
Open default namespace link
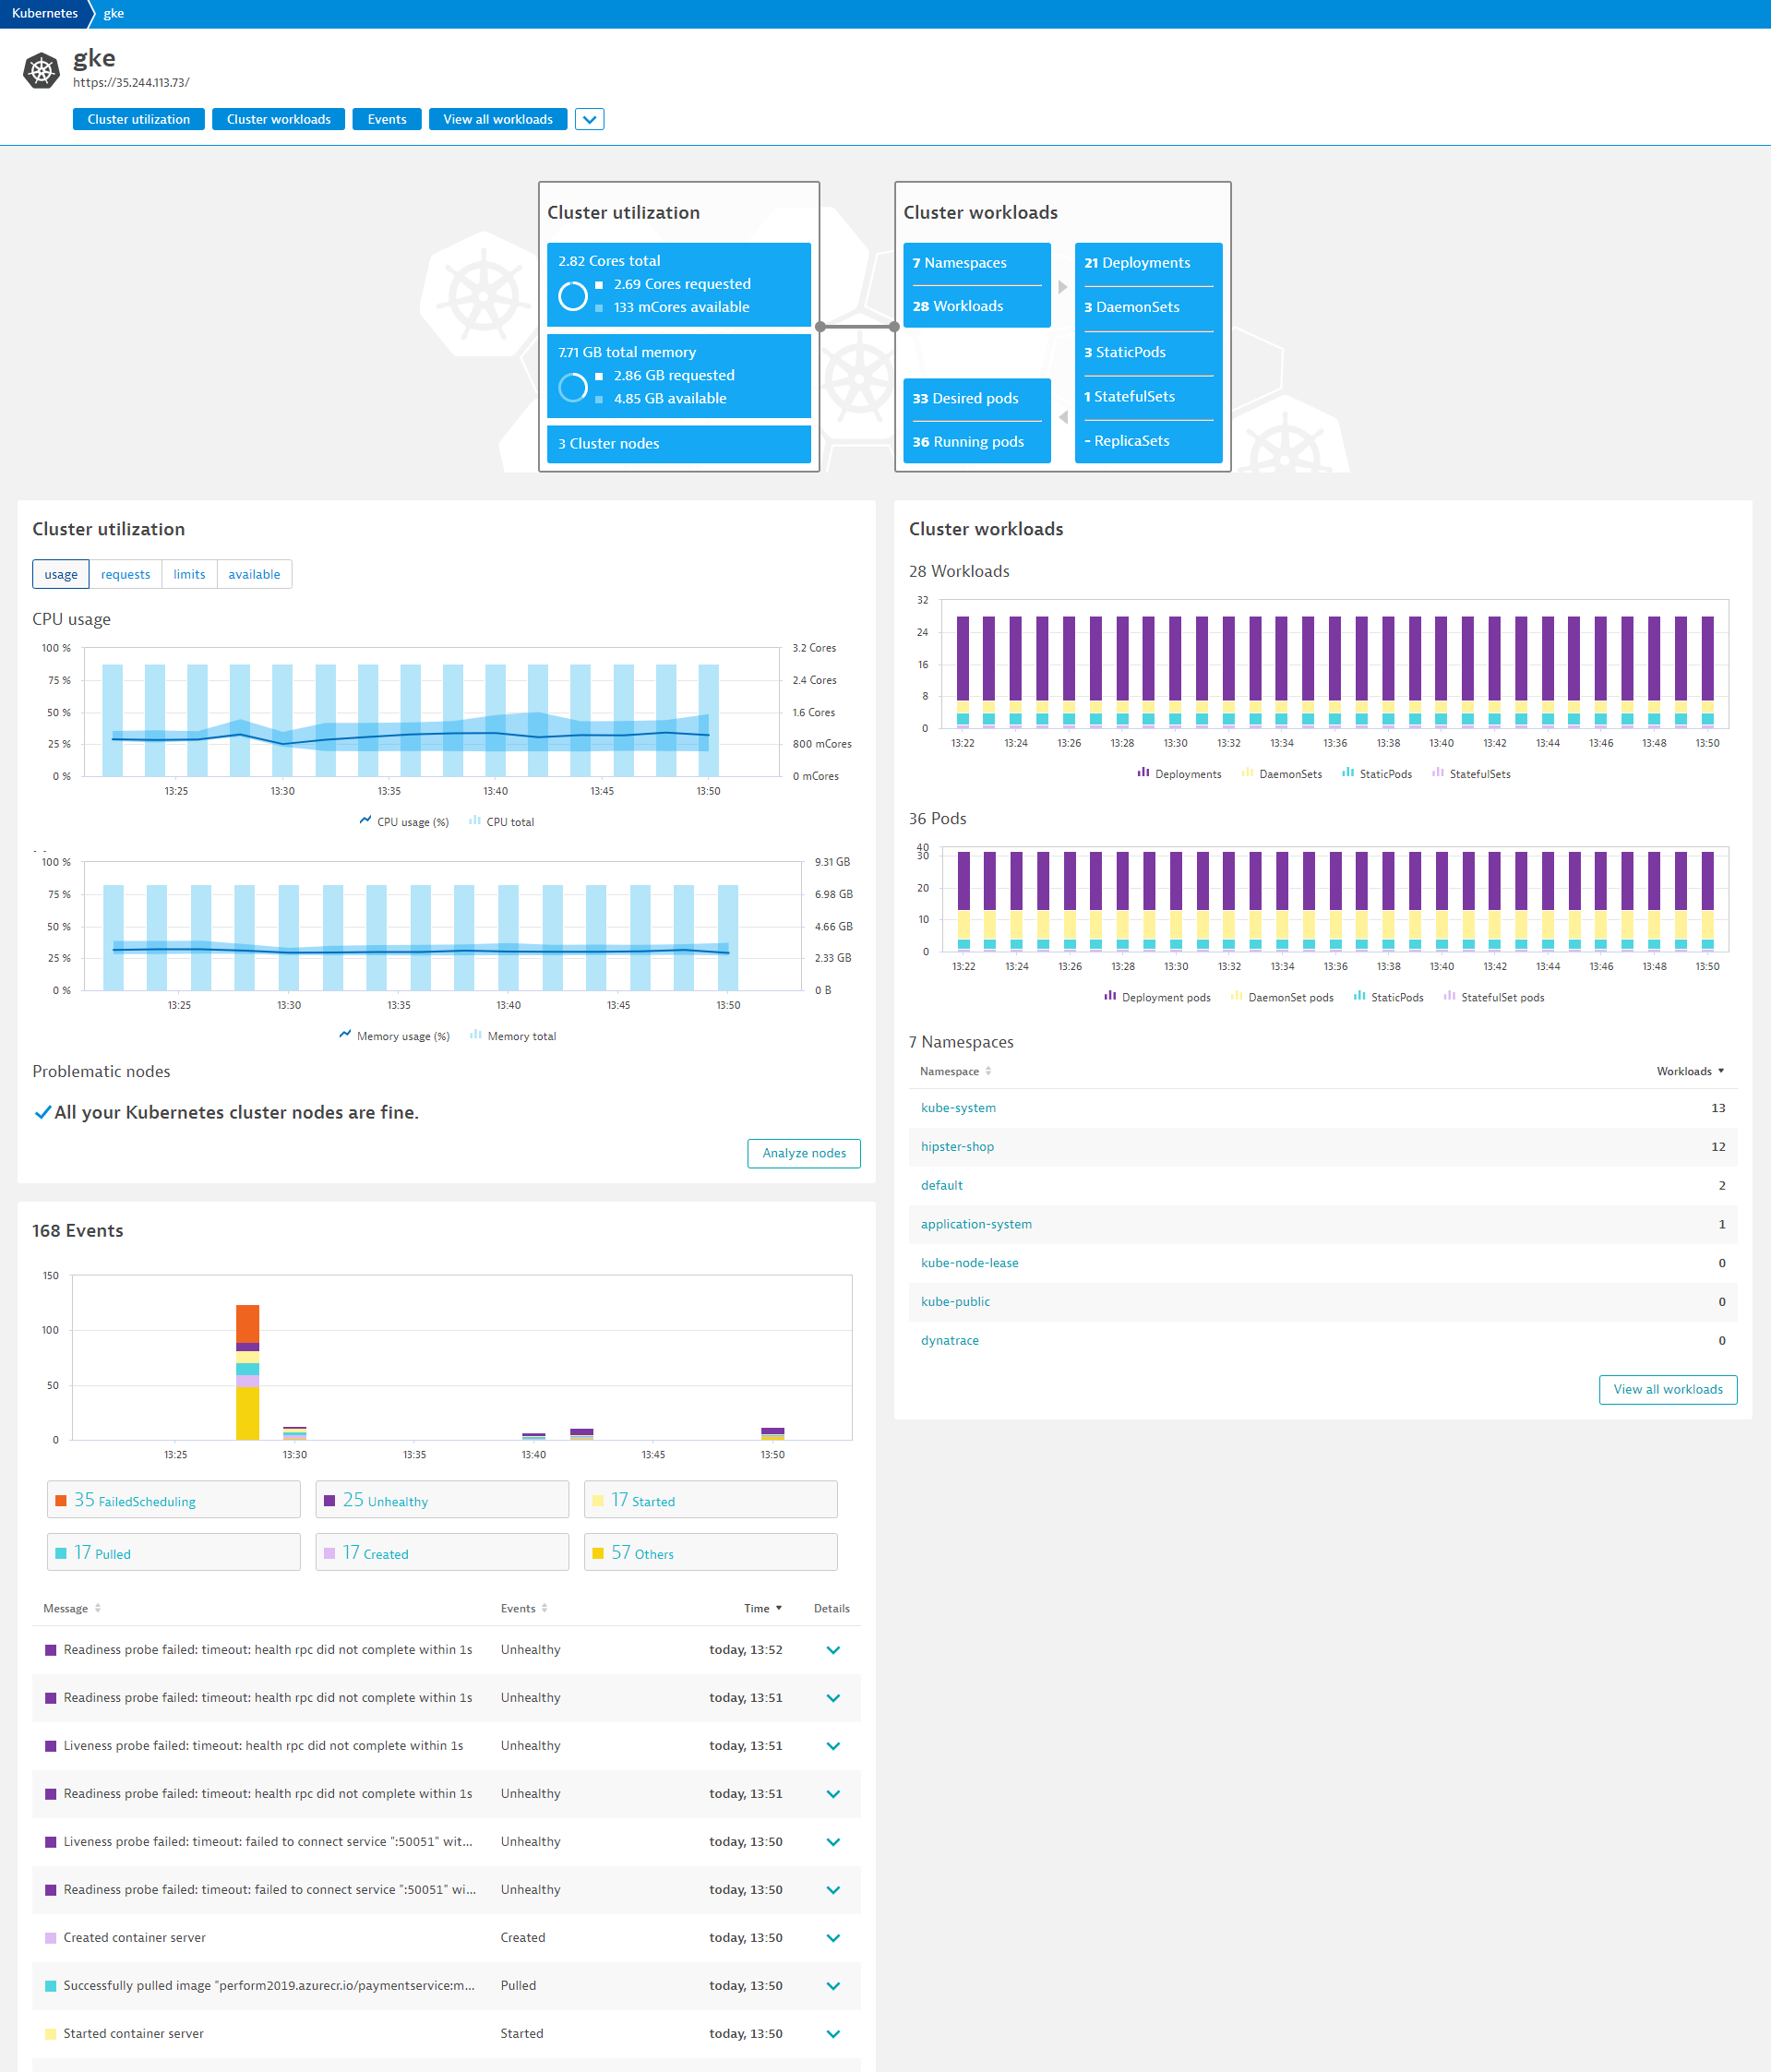pyautogui.click(x=941, y=1185)
